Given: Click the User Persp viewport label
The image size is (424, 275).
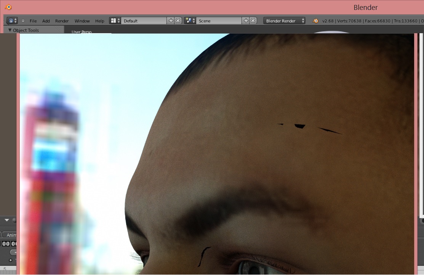Looking at the screenshot, I should [82, 32].
